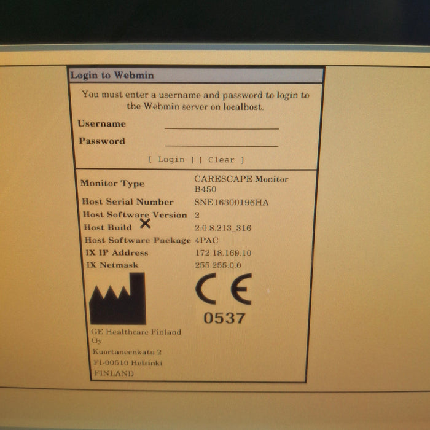Select the host serial number SNE16300196HA

(x=231, y=203)
